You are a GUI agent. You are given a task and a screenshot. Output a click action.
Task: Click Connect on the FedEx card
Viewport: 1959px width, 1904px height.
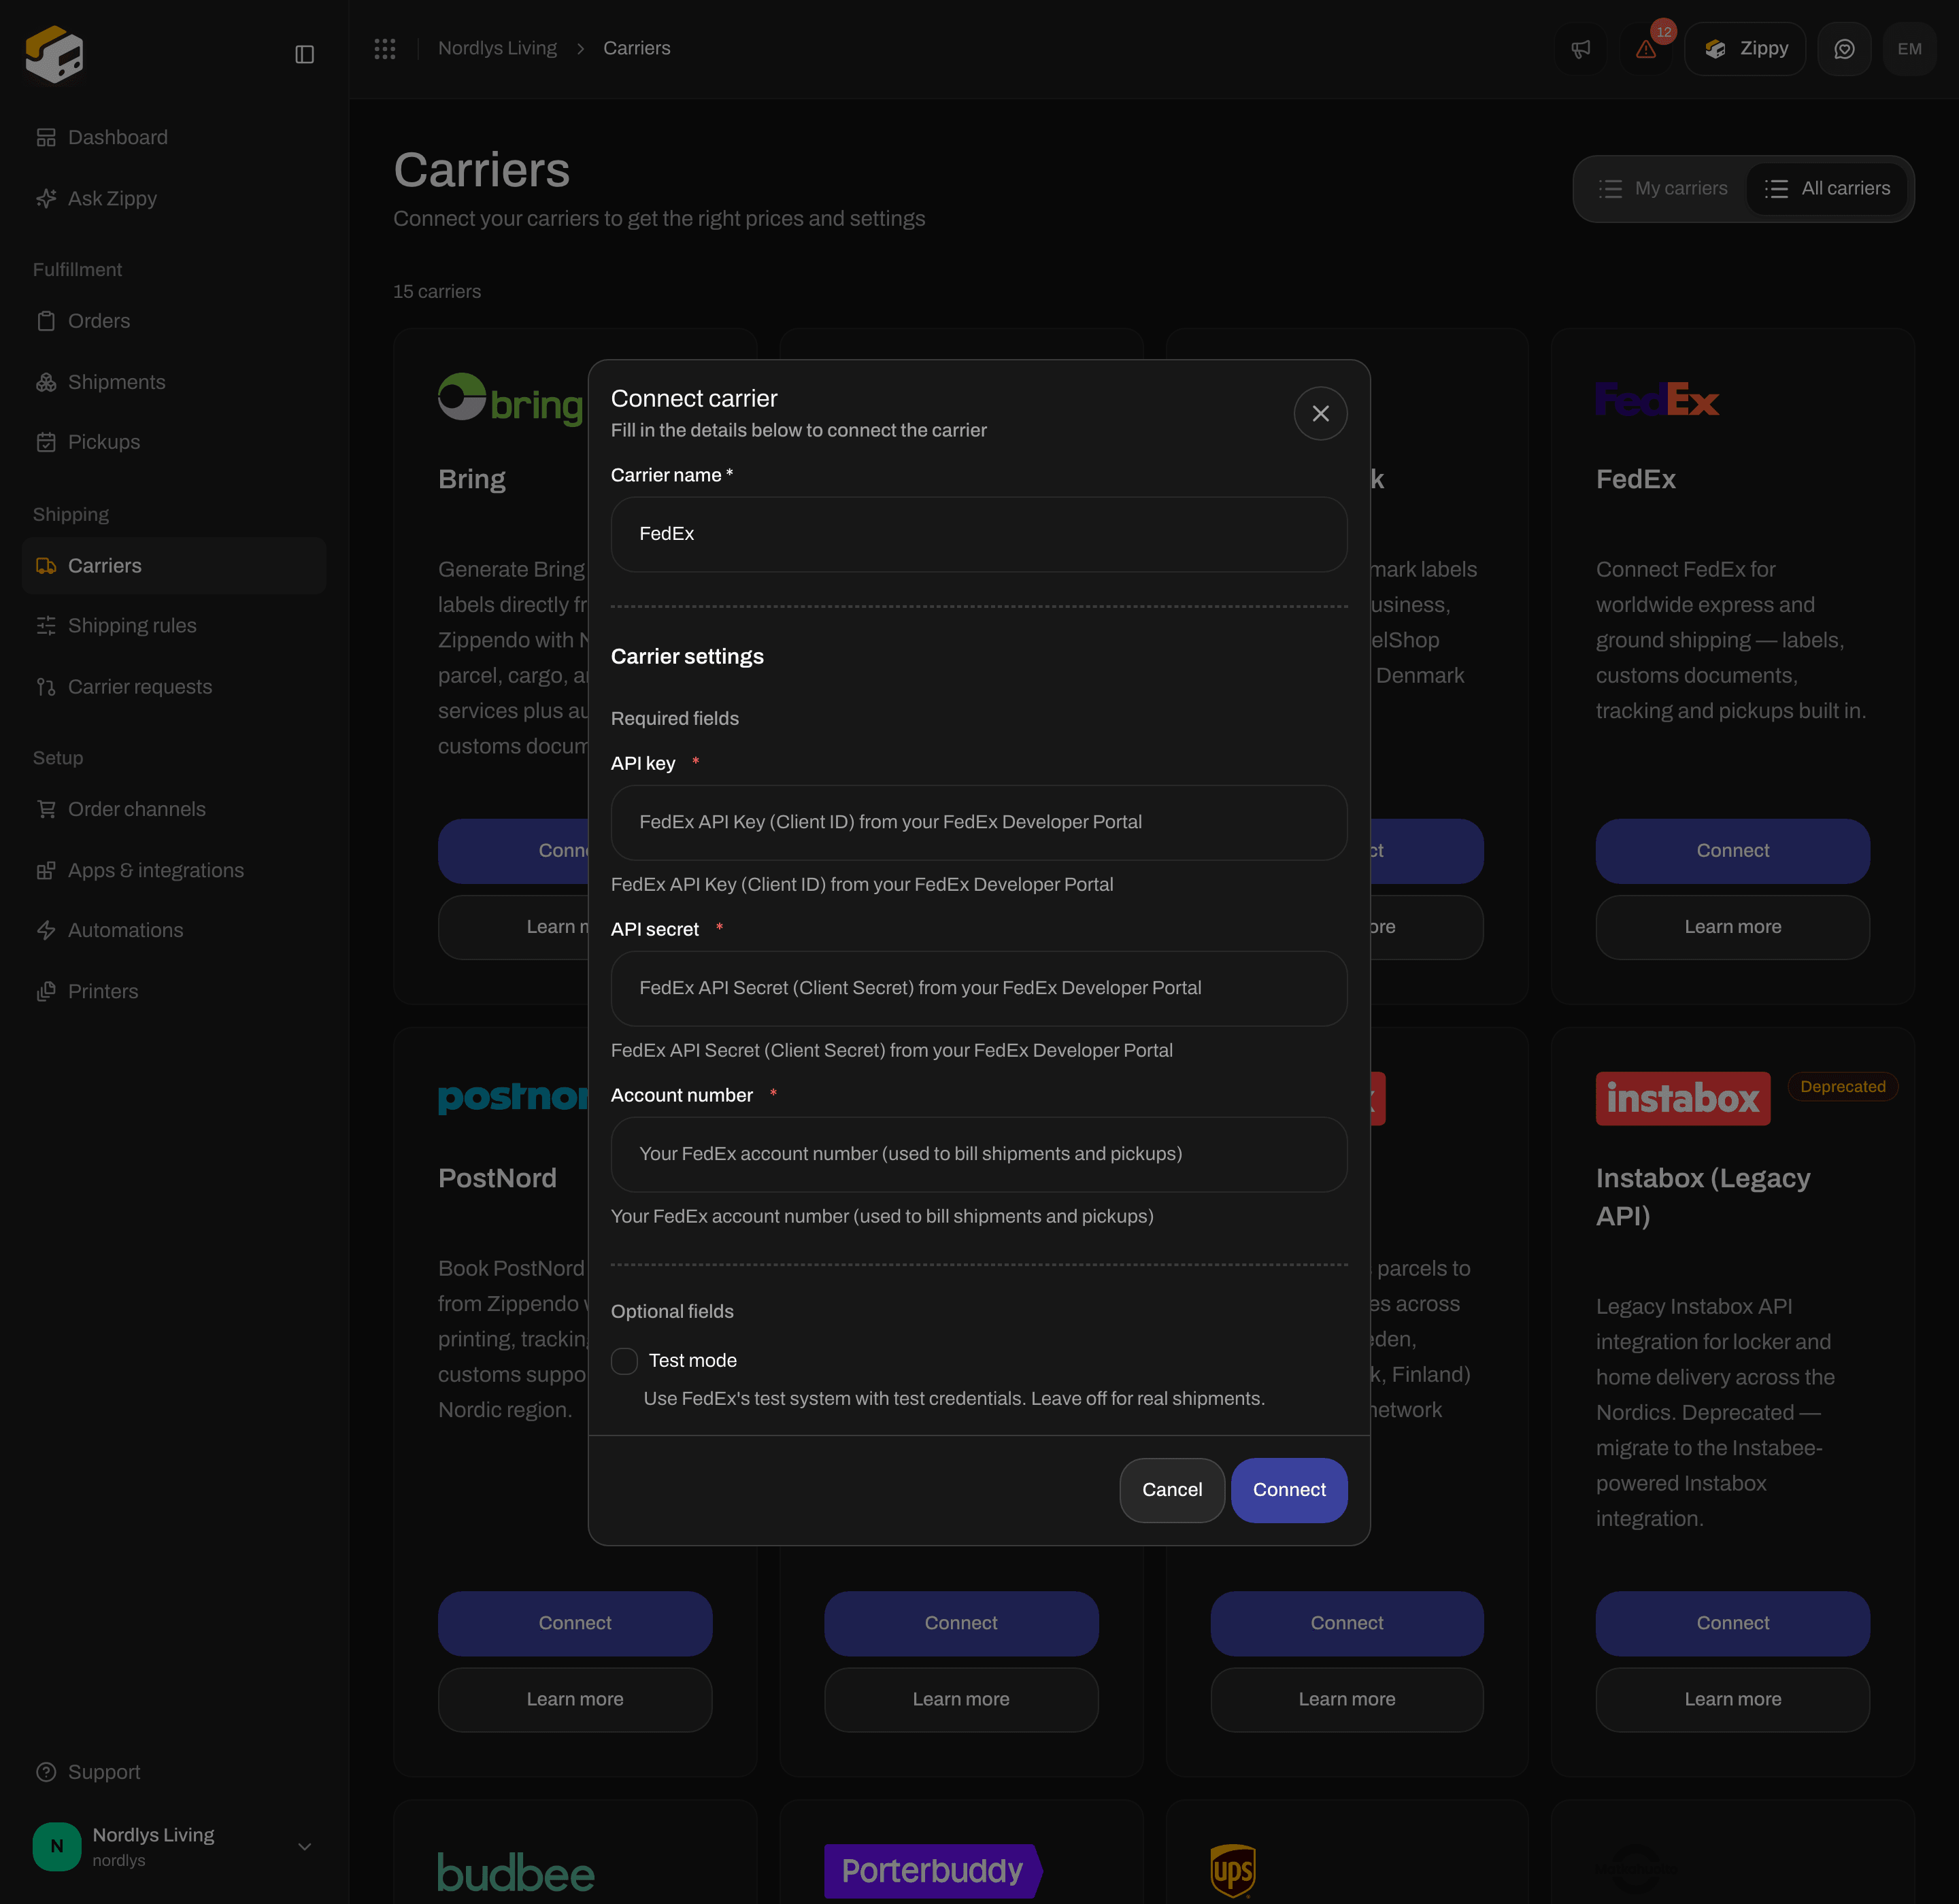coord(1732,851)
